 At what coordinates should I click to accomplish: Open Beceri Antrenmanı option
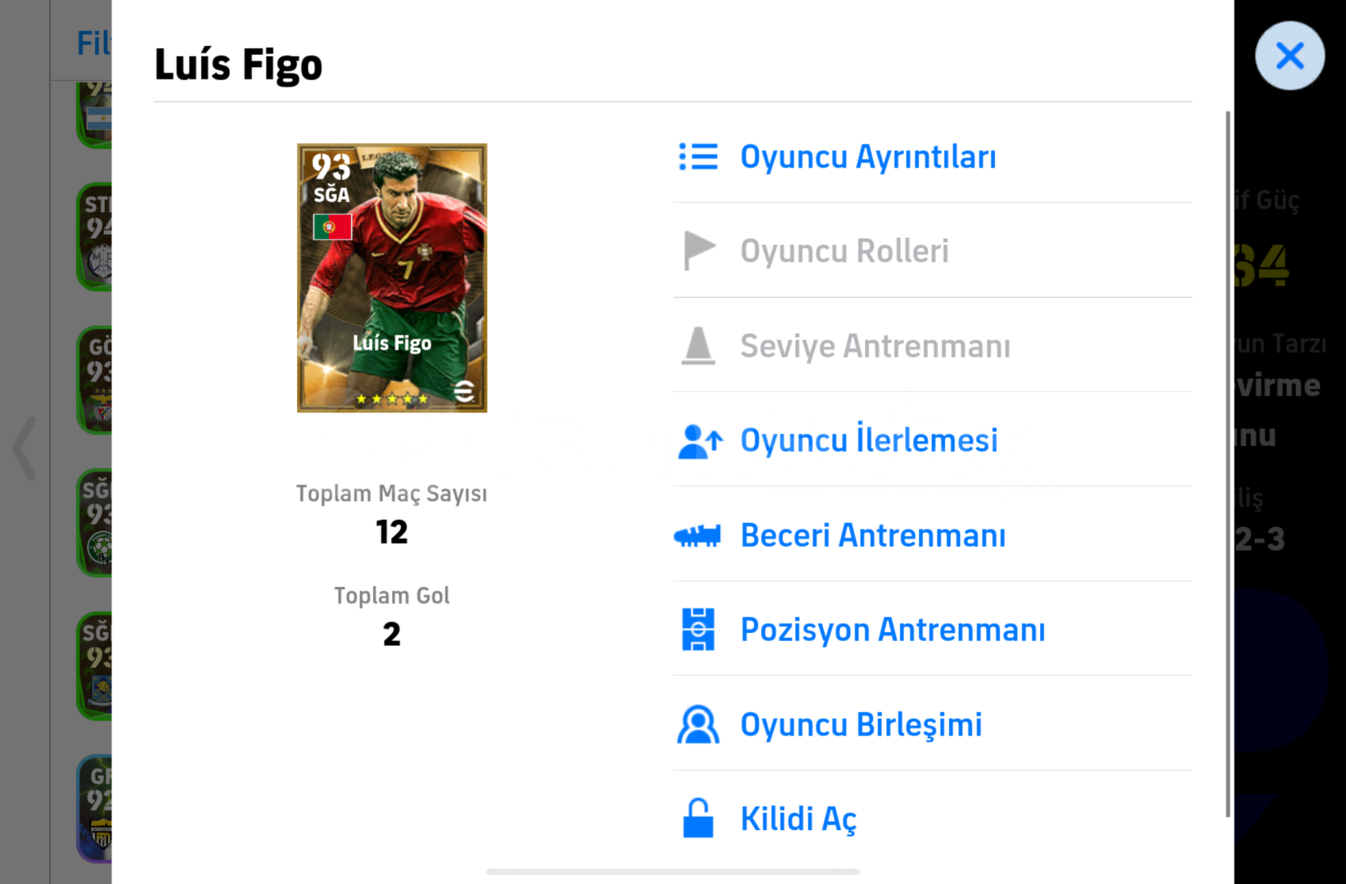(x=873, y=535)
